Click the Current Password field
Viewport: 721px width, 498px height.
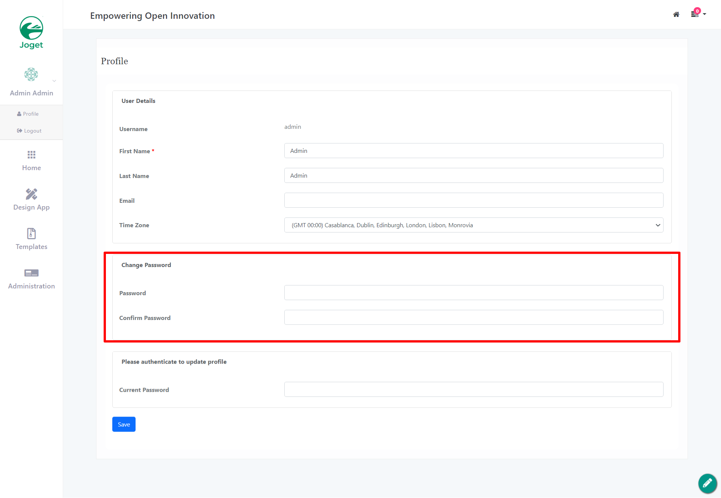point(474,389)
